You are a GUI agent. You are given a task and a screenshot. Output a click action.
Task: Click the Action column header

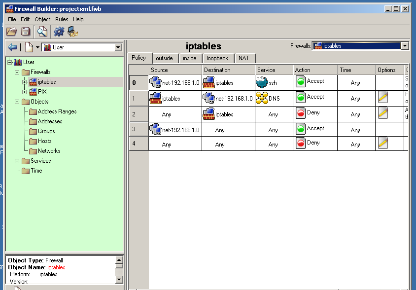coord(315,70)
